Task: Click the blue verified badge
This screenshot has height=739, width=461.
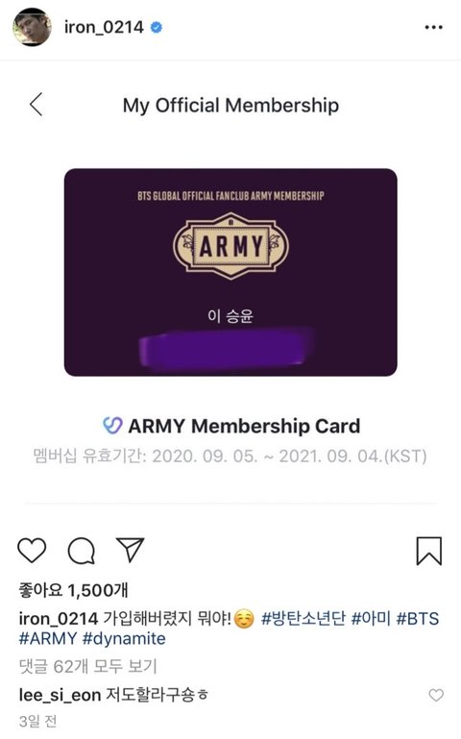Action: coord(157,27)
